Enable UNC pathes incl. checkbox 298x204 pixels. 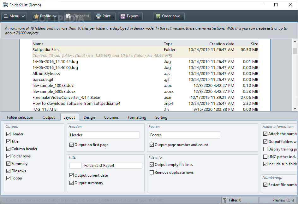coord(265,156)
